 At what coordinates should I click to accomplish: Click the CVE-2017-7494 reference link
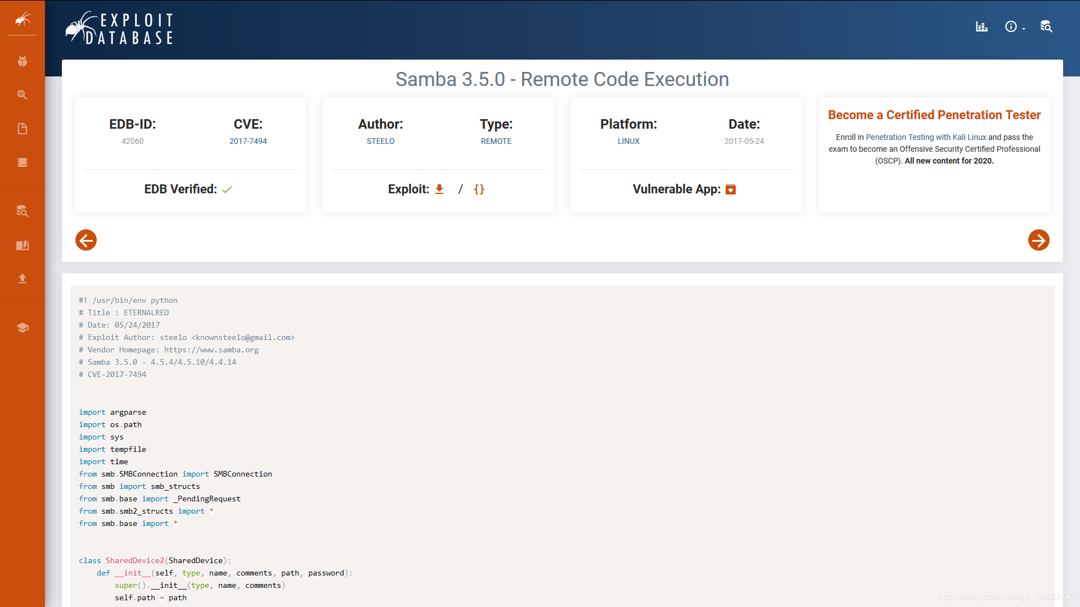click(249, 141)
